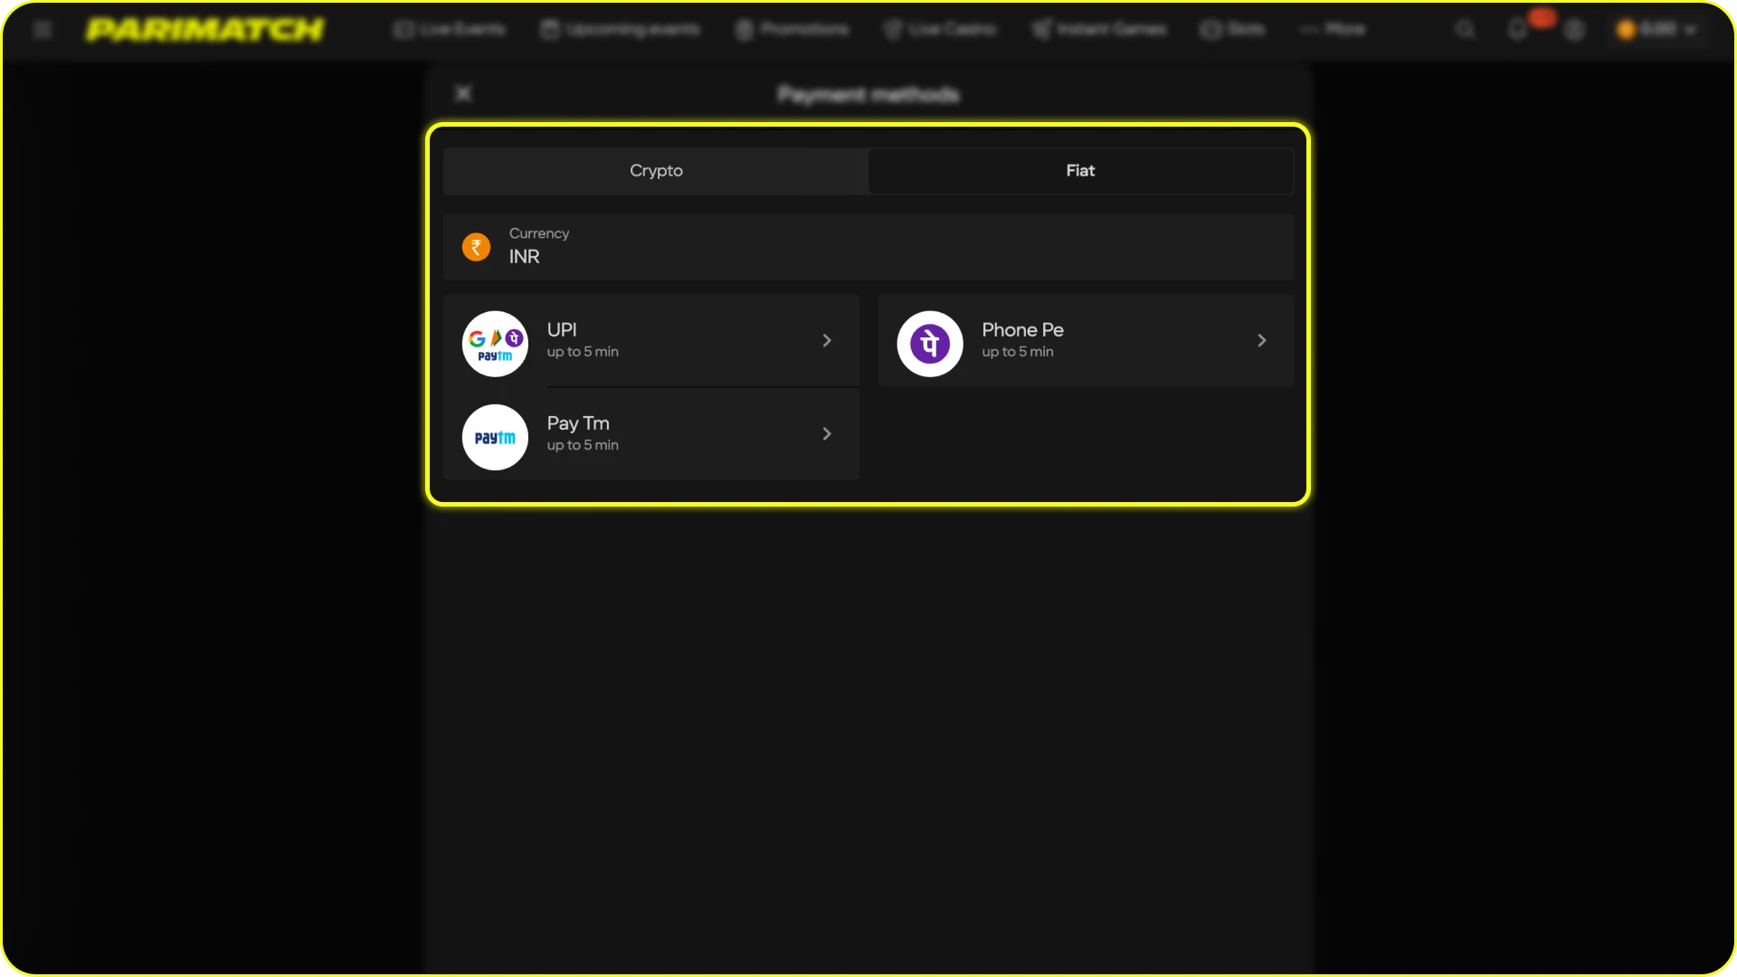Open the More menu in the top navigation
Image resolution: width=1737 pixels, height=977 pixels.
pyautogui.click(x=1333, y=30)
